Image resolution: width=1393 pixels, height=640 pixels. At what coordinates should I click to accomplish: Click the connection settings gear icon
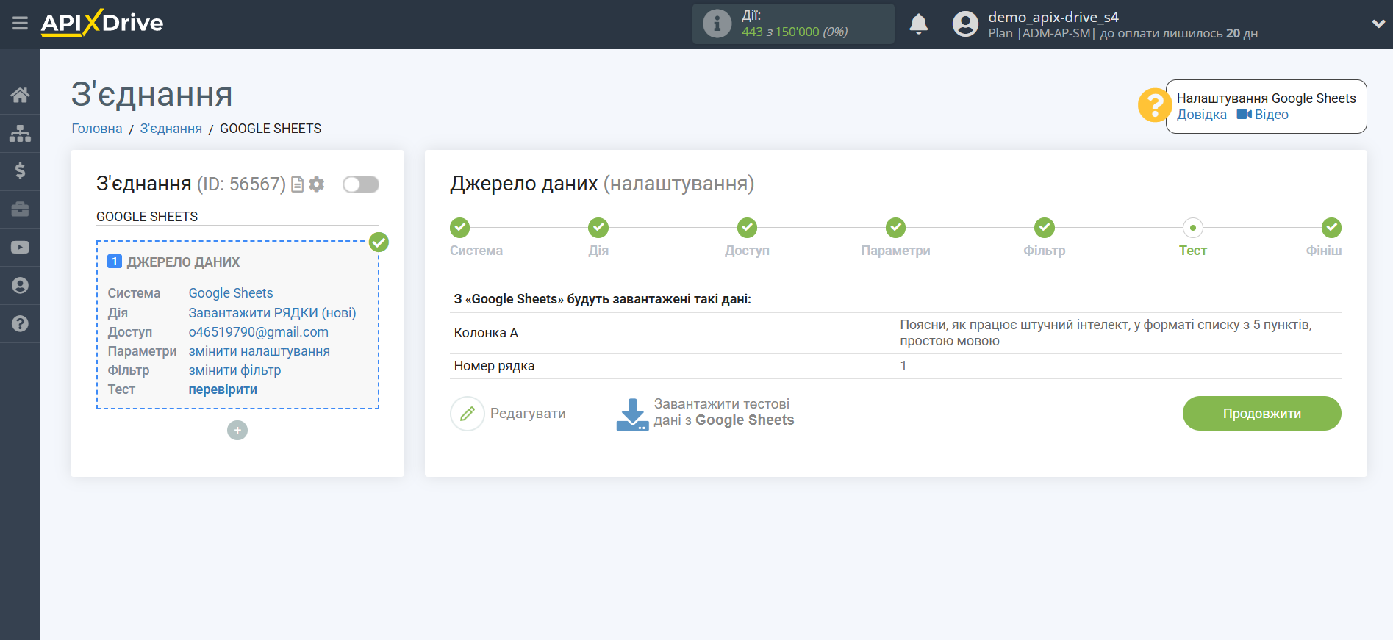click(317, 184)
